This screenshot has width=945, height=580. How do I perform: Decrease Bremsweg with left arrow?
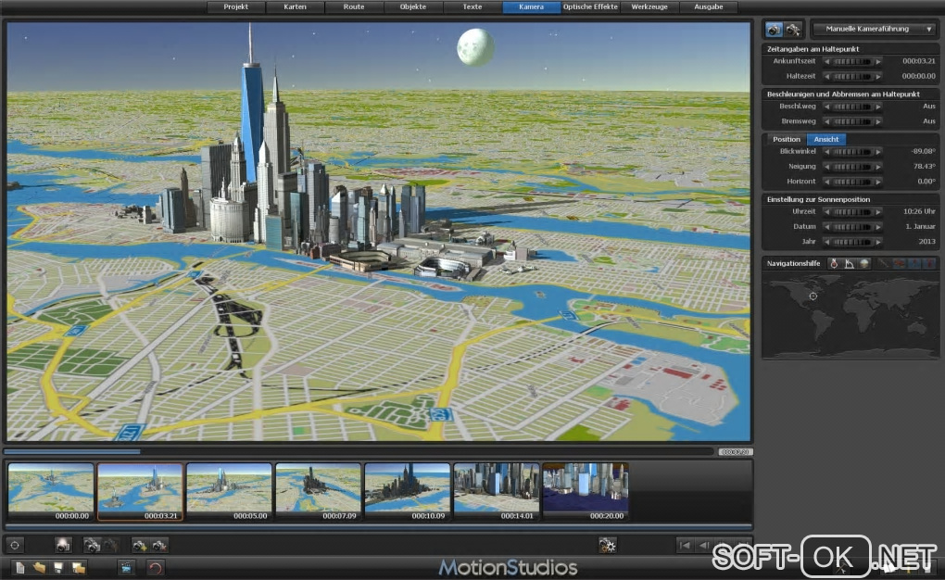tap(826, 121)
